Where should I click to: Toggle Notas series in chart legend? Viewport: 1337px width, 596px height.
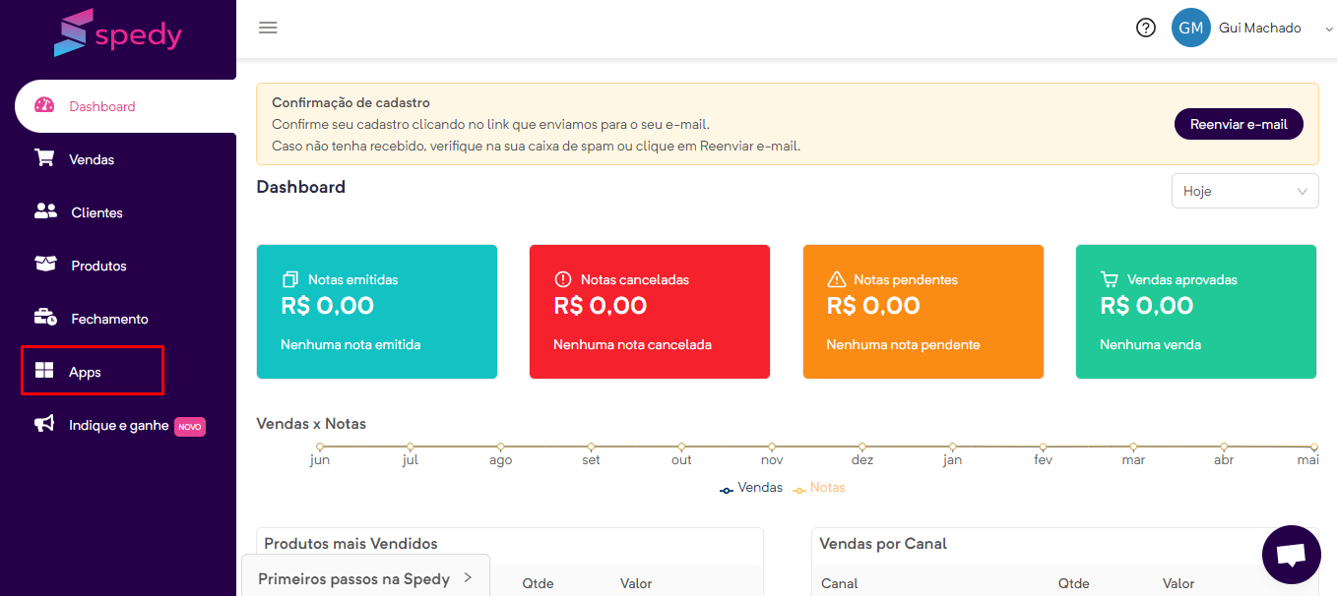tap(818, 488)
